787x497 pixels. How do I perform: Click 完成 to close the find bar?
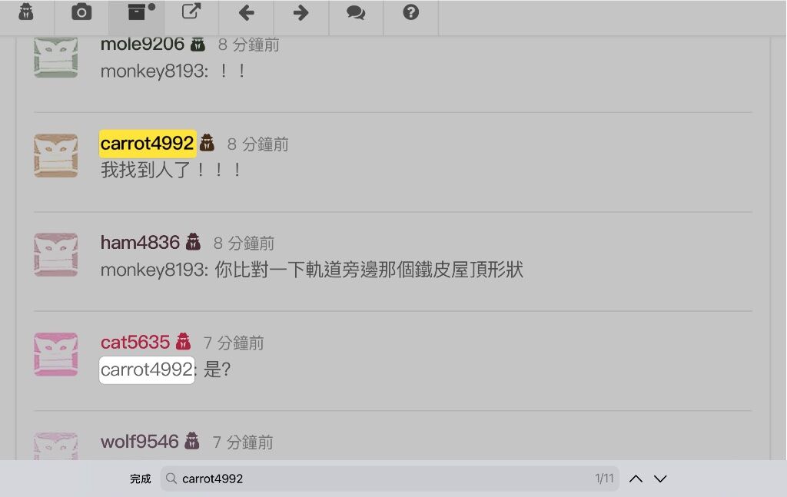point(141,479)
